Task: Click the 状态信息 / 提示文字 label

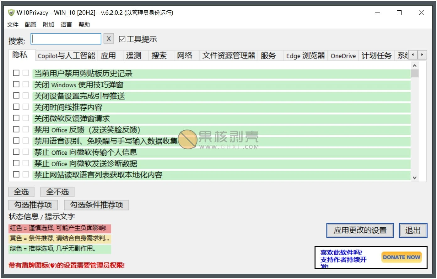Action: [42, 217]
